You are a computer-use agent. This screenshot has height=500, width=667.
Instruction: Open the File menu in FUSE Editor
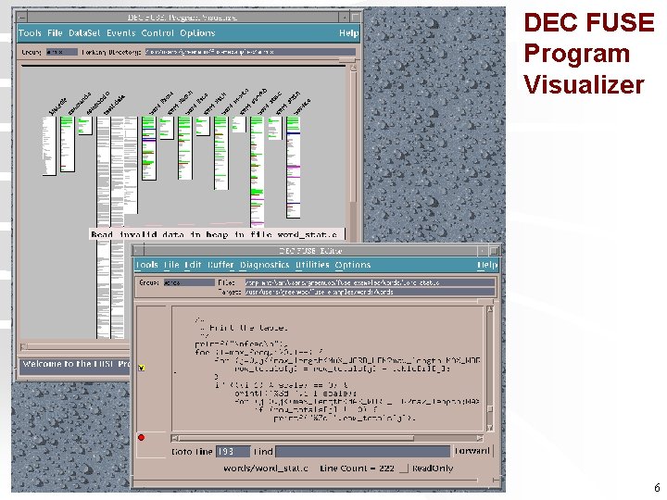coord(171,265)
